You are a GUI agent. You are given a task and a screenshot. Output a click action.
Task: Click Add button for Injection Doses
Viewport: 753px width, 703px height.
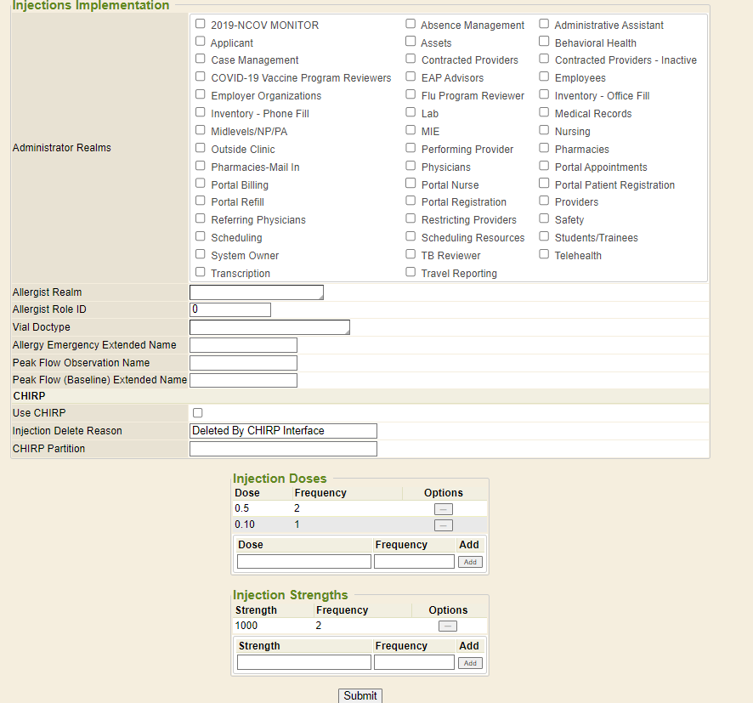click(470, 562)
